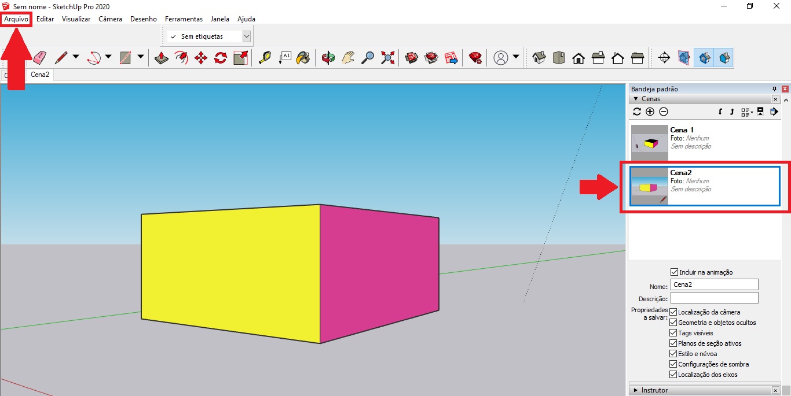The height and width of the screenshot is (396, 791).
Task: Switch to the Cena2 tab
Action: (40, 75)
